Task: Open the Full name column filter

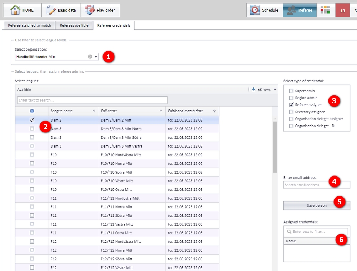Action: click(161, 111)
